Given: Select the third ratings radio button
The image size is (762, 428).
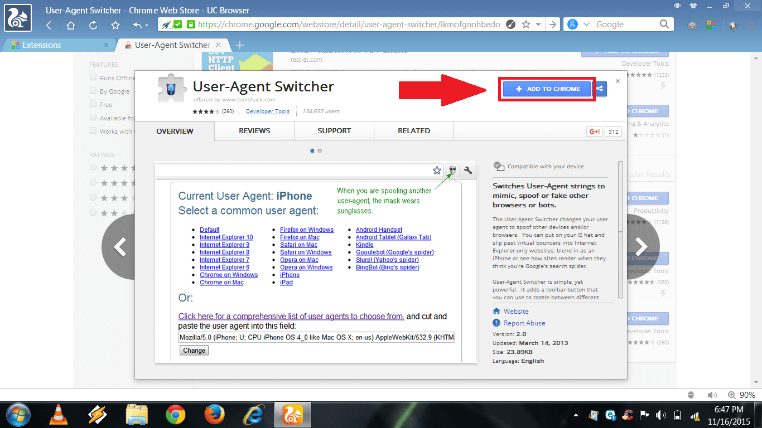Looking at the screenshot, I should 93,198.
